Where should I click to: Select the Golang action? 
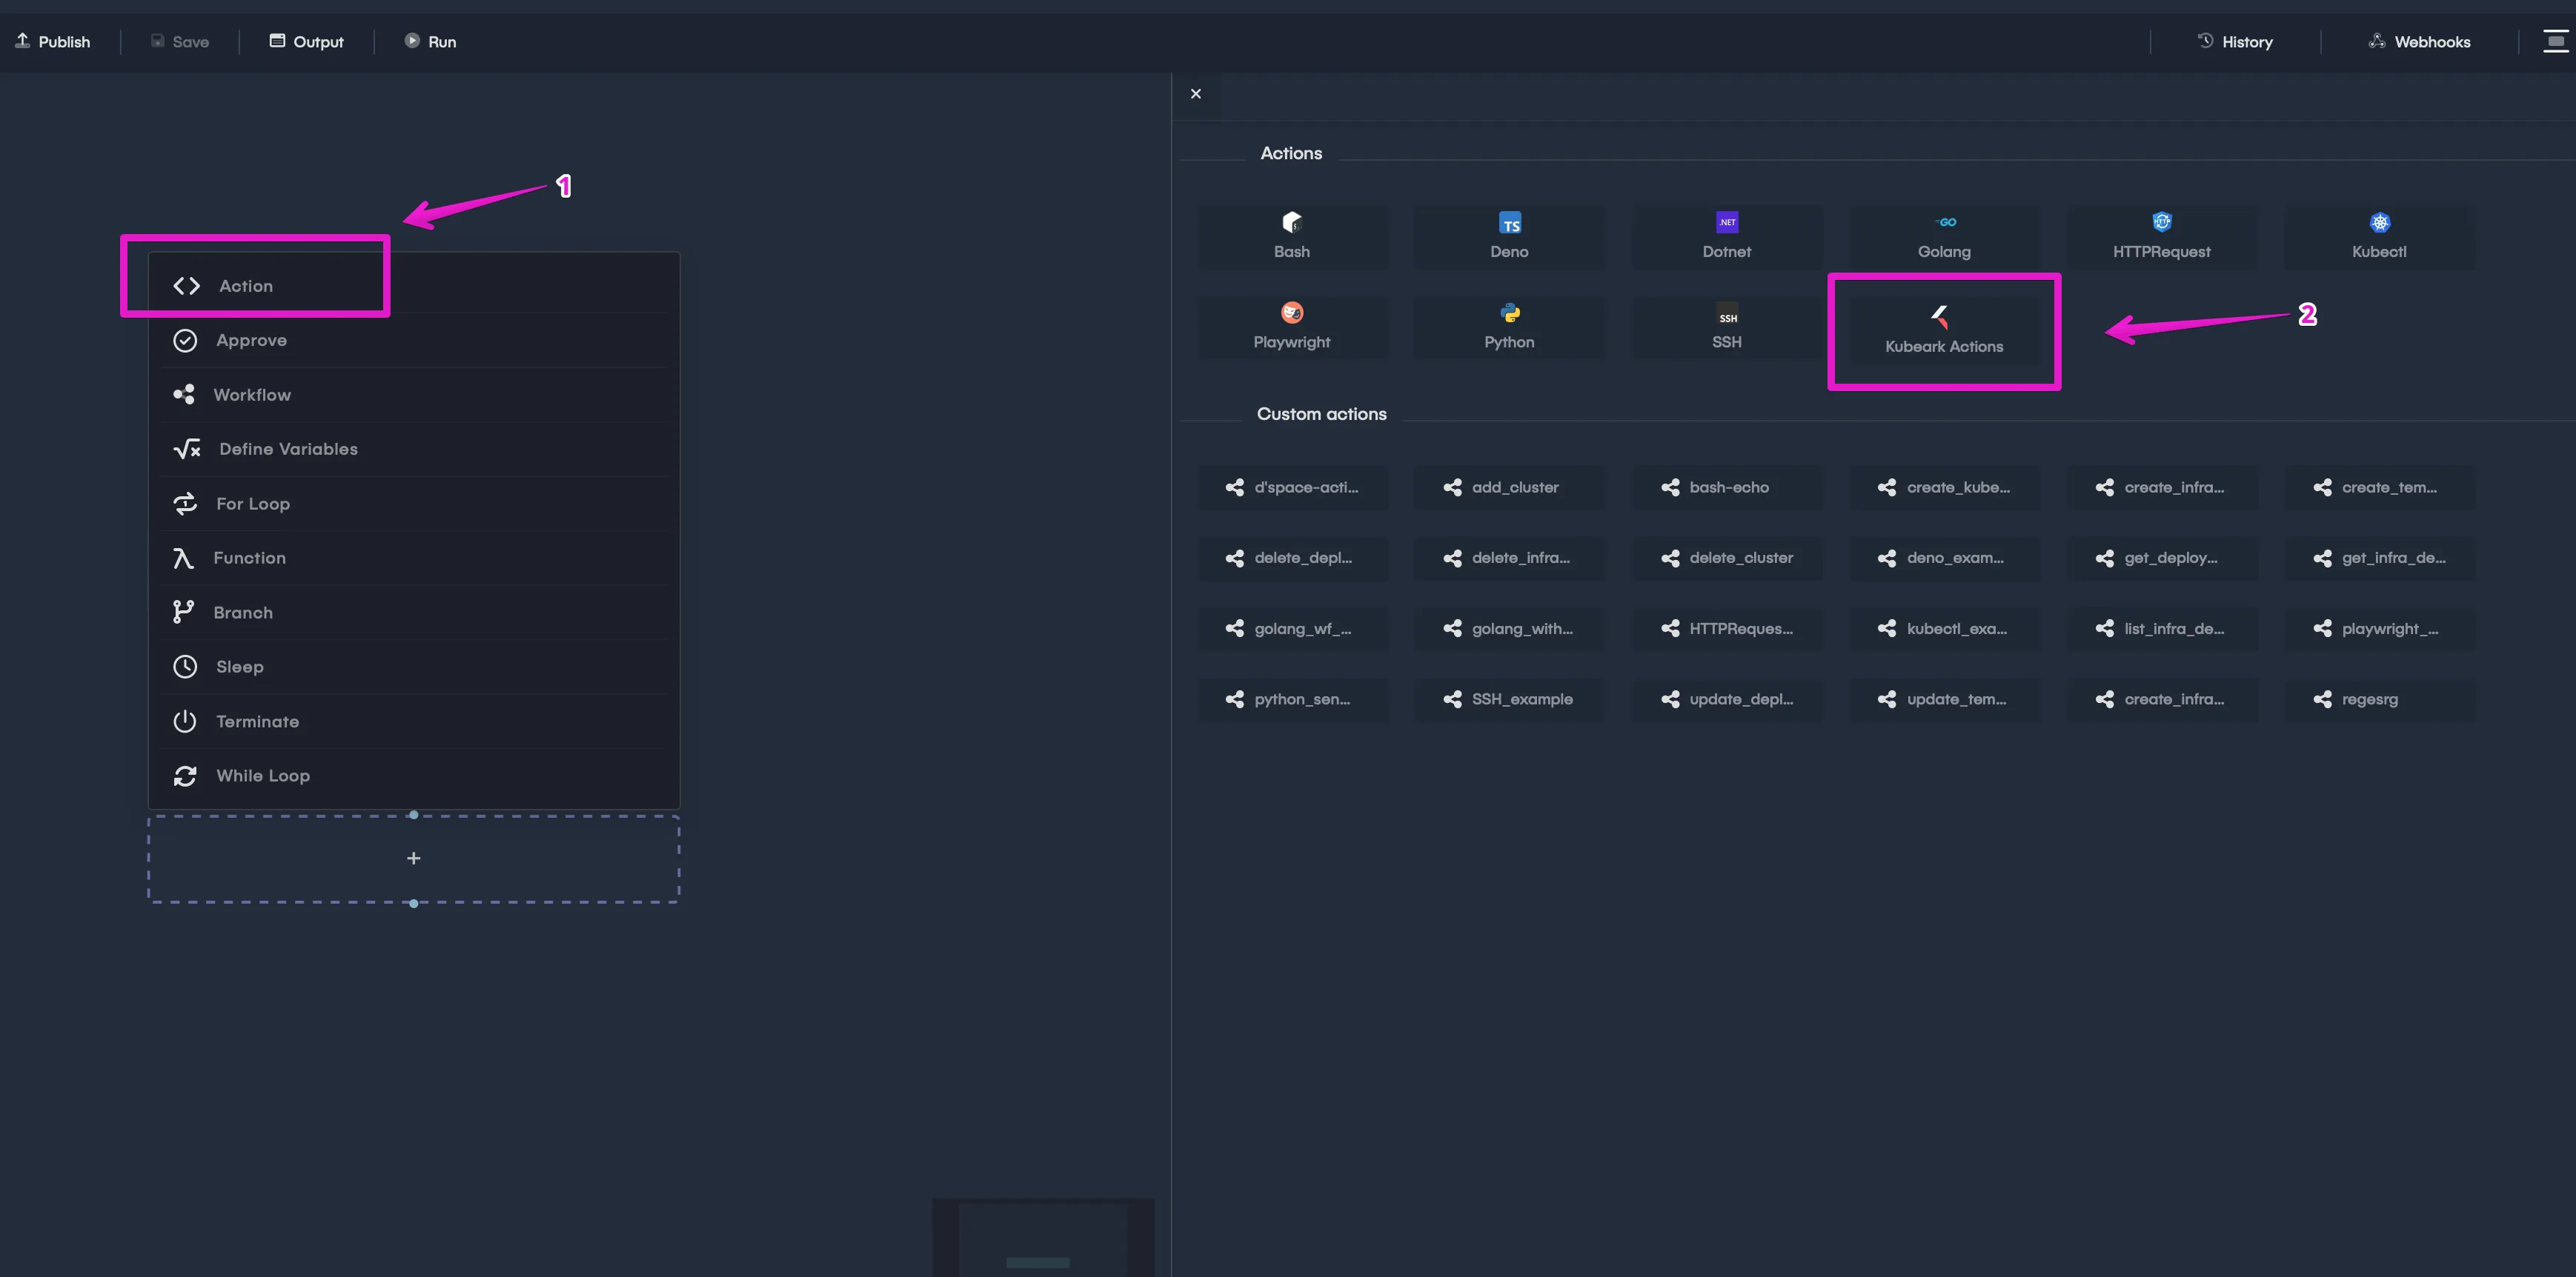[1944, 237]
